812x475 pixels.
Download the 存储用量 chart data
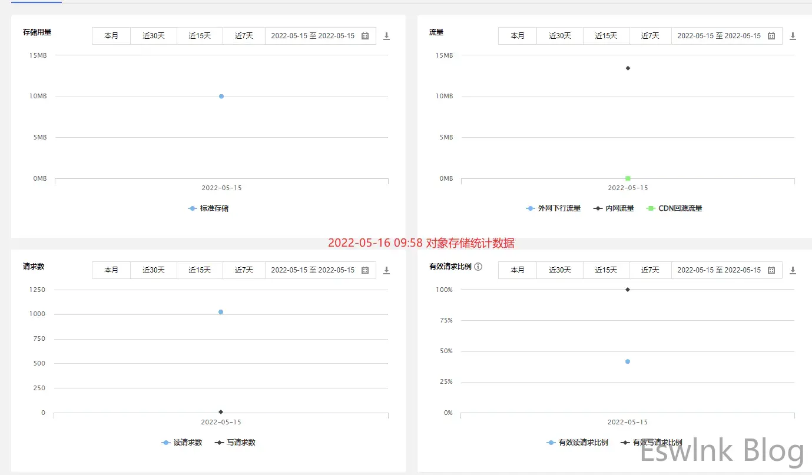tap(386, 36)
